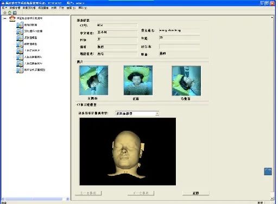Open the last folder icon in the tree
Screen dimensions: 278x204
point(20,70)
